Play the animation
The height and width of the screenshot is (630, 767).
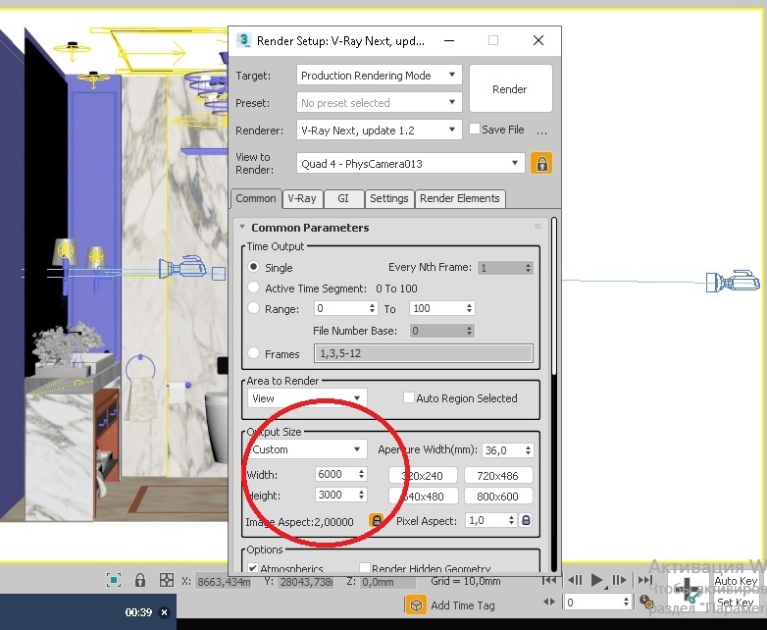pyautogui.click(x=596, y=580)
